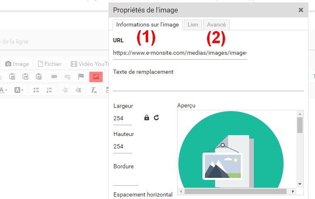Decrease indent of the paragraph
The image size is (315, 199).
(65, 90)
